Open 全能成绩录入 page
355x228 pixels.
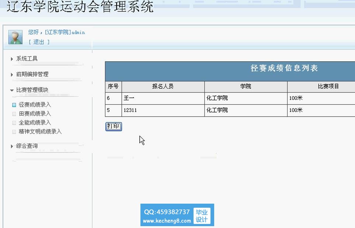tap(35, 122)
